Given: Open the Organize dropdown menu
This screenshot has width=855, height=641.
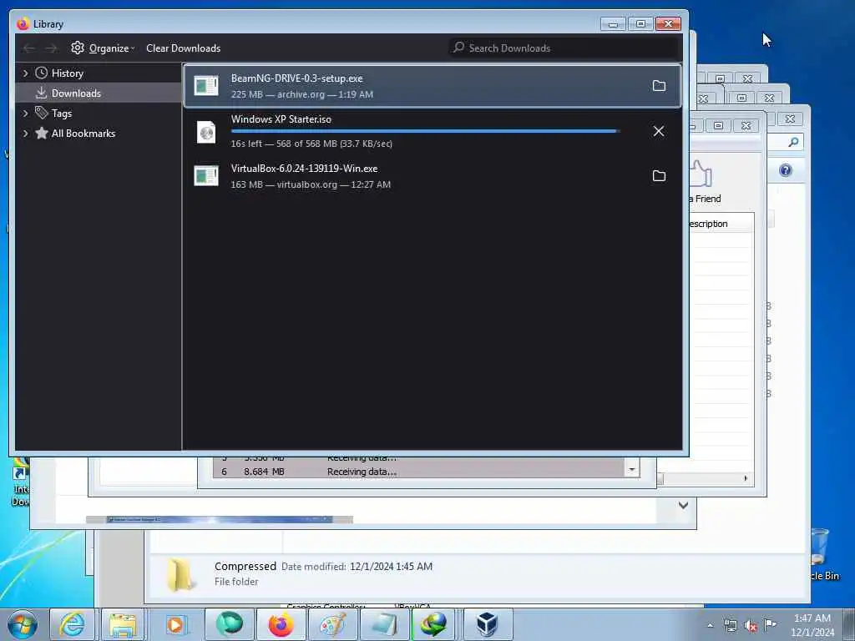Looking at the screenshot, I should pos(103,48).
